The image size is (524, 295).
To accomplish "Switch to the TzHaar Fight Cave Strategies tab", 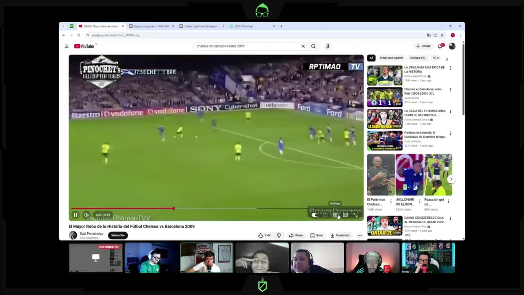I will 201,26.
